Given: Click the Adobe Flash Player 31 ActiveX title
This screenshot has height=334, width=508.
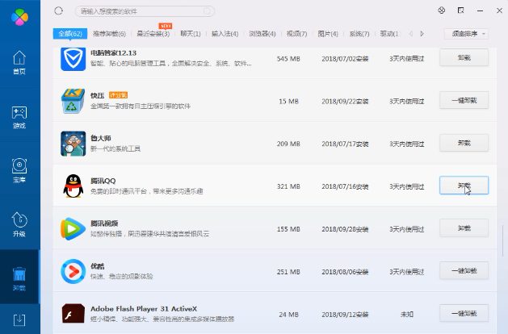Looking at the screenshot, I should pyautogui.click(x=144, y=308).
